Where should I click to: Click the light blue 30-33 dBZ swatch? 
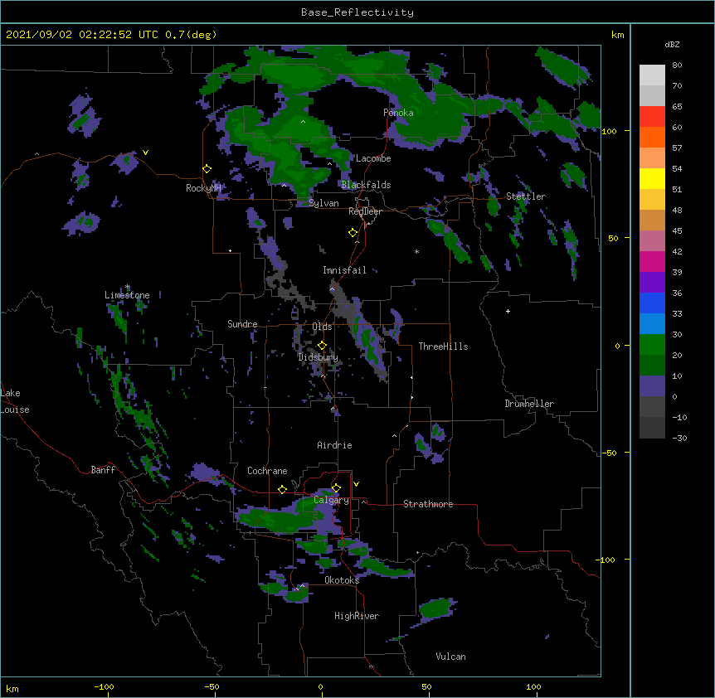pos(652,324)
